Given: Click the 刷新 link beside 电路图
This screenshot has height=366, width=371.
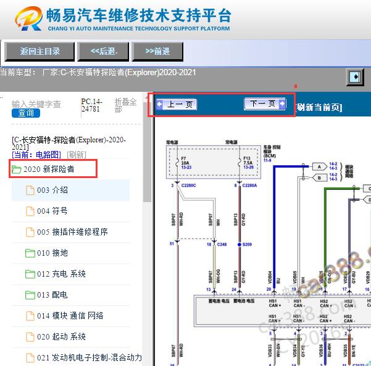Looking at the screenshot, I should (x=77, y=155).
